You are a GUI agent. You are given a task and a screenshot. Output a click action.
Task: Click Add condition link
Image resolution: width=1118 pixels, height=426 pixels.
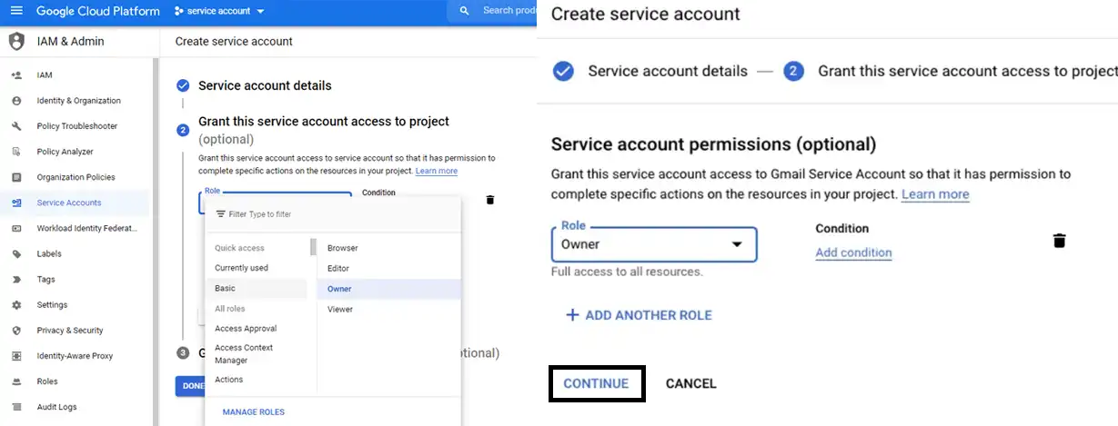[x=853, y=253]
